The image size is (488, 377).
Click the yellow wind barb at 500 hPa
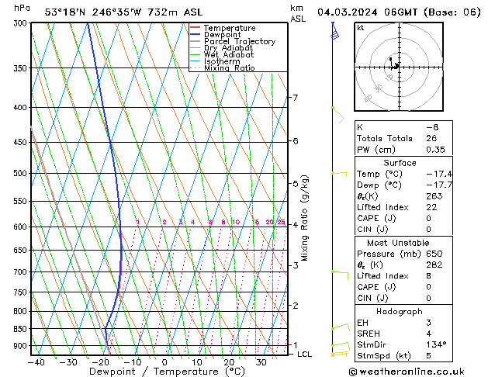tap(340, 173)
